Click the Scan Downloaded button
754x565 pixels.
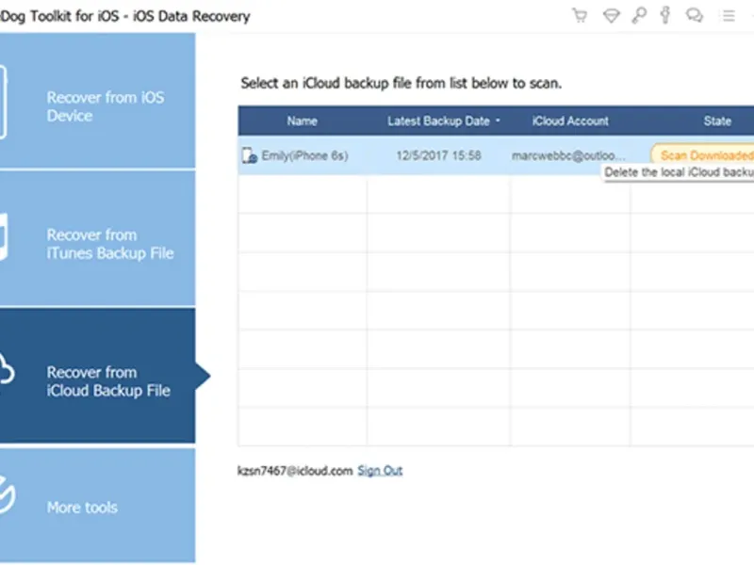pyautogui.click(x=705, y=155)
